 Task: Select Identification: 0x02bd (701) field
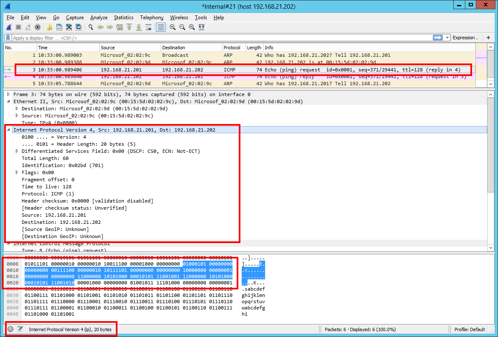coord(63,165)
